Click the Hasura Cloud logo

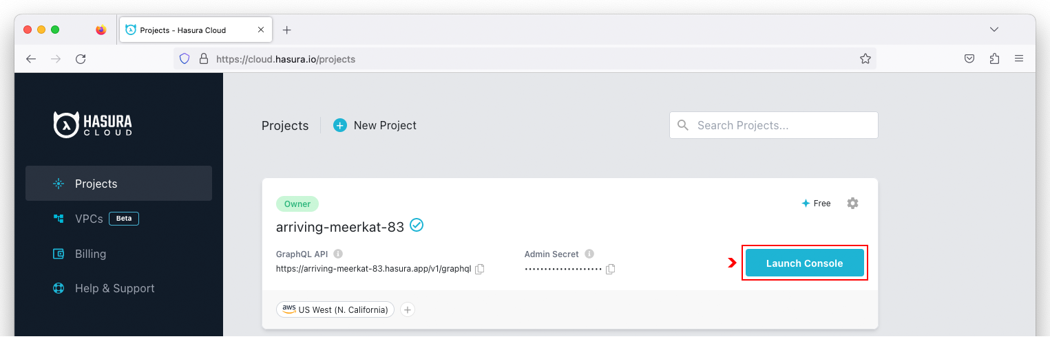click(x=93, y=124)
